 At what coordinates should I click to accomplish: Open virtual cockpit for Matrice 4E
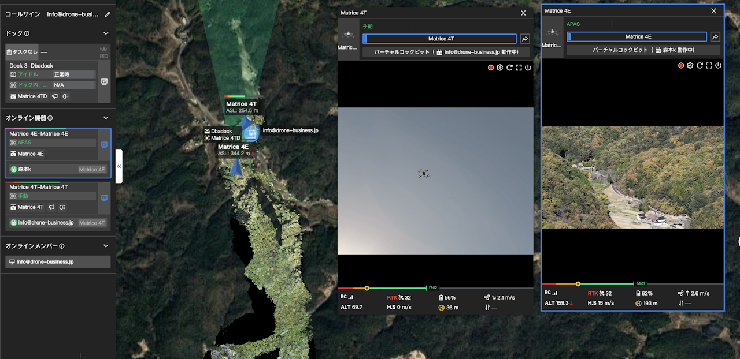pos(643,50)
